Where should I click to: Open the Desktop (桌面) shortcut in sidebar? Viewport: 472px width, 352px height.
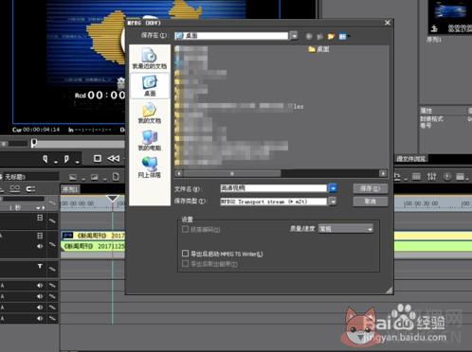[x=150, y=85]
